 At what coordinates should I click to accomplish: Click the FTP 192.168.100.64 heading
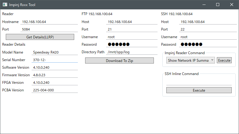pos(97,14)
